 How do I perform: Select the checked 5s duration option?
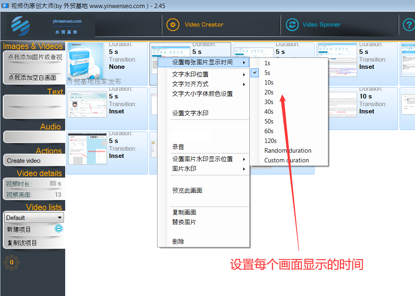(267, 73)
